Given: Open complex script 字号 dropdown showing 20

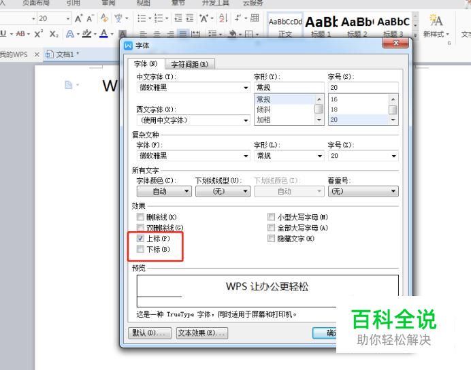Looking at the screenshot, I should 363,156.
